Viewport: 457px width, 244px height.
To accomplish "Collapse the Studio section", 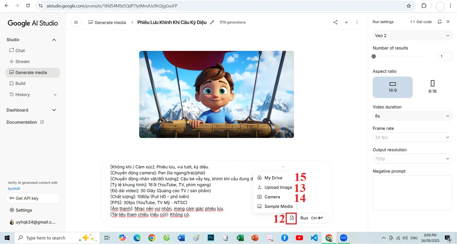I will pos(54,40).
